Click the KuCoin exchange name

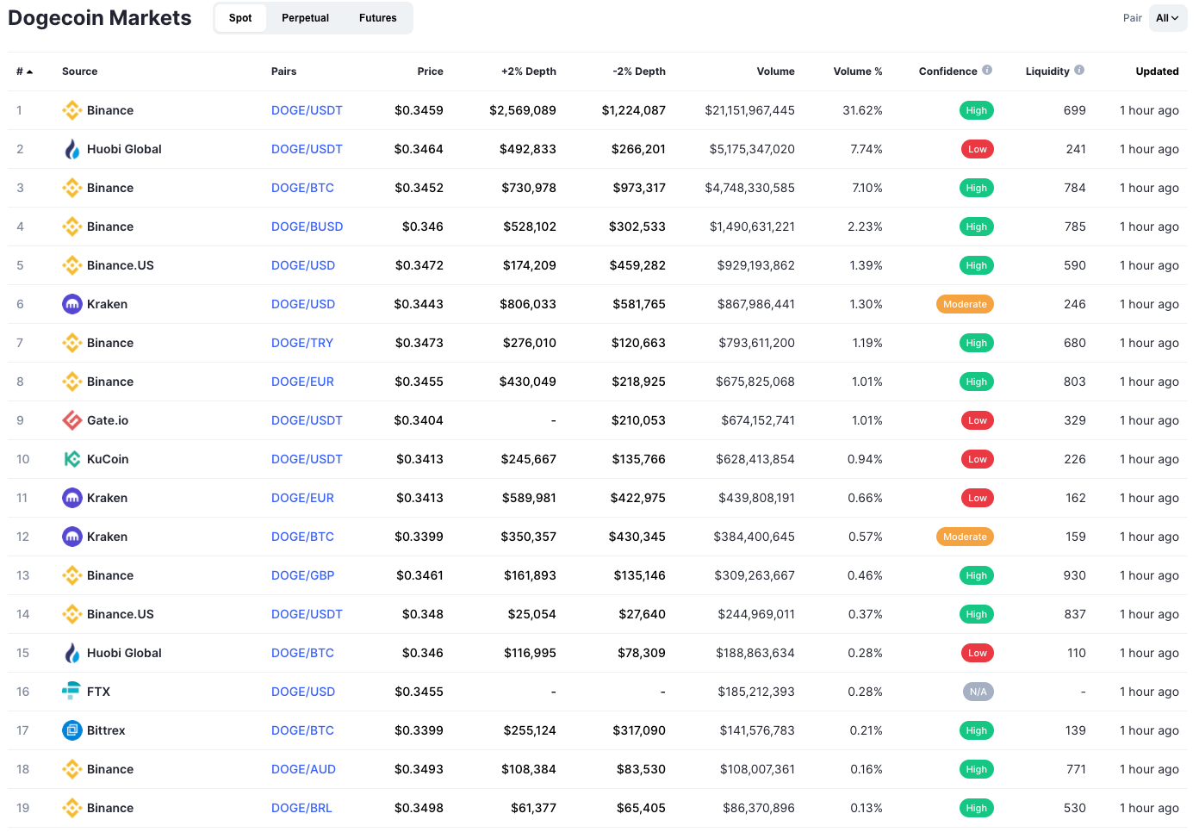(108, 459)
